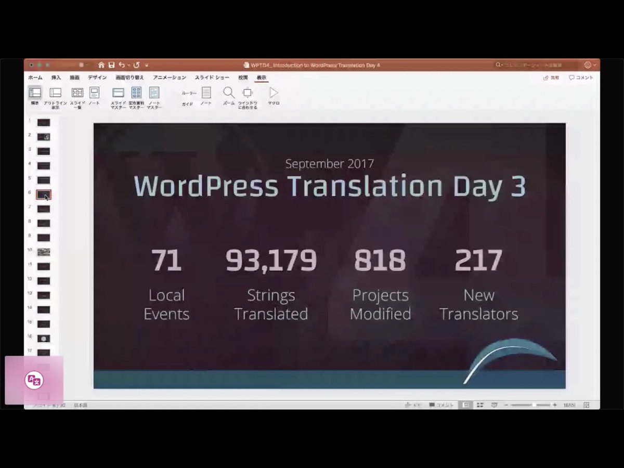624x468 pixels.
Task: Zoom in with the plus button
Action: point(555,405)
